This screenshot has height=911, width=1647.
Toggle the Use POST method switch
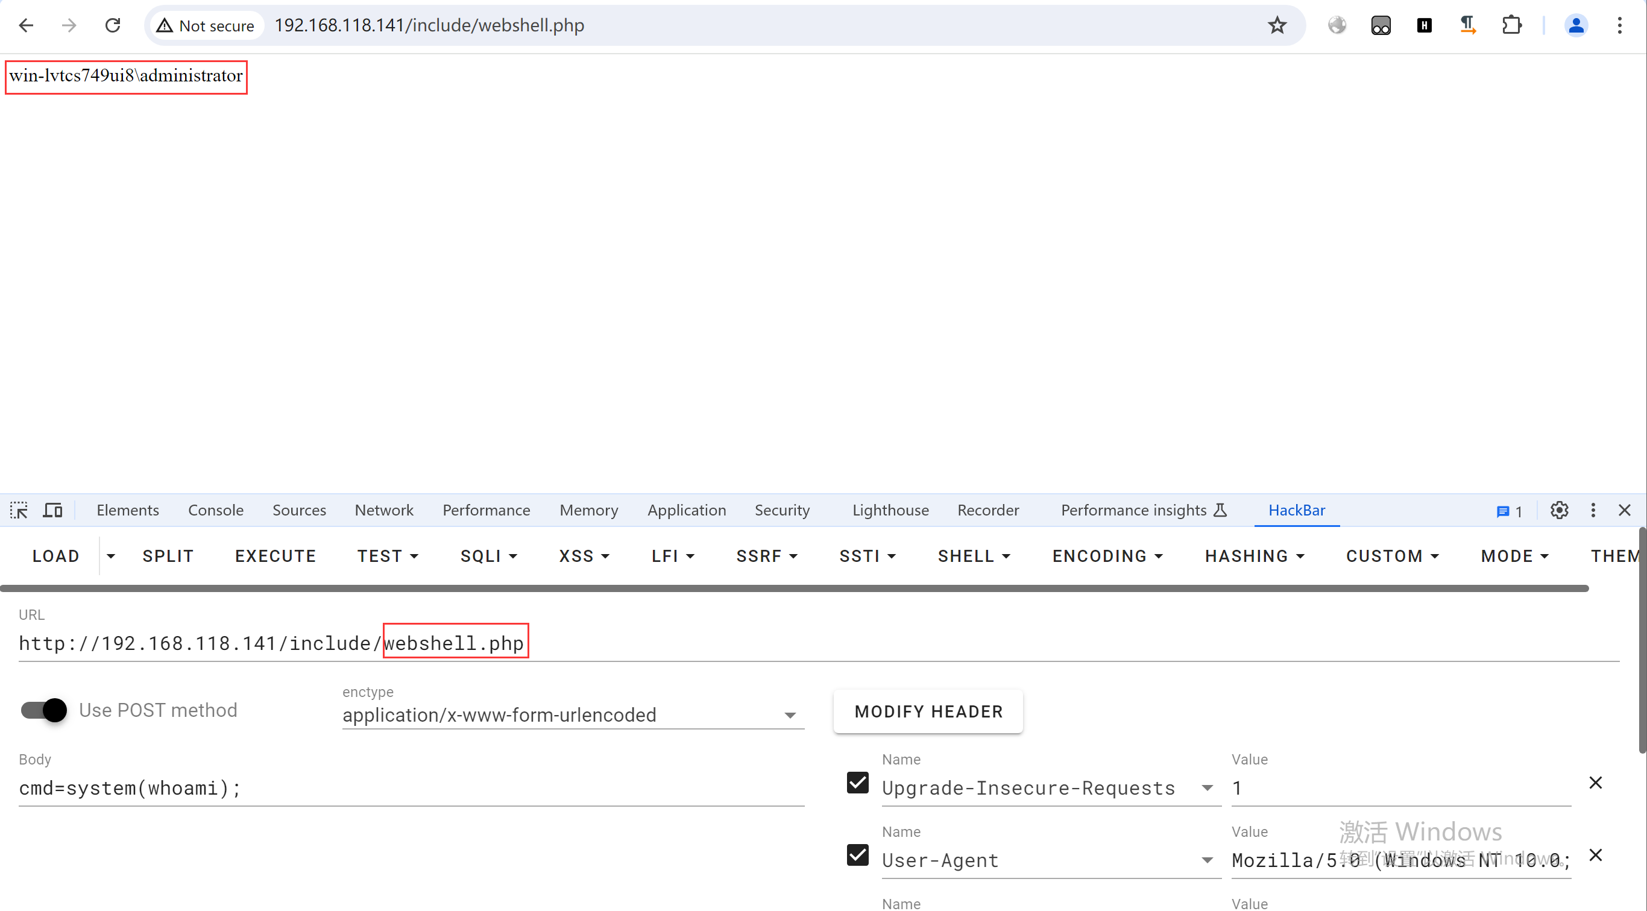pos(43,710)
